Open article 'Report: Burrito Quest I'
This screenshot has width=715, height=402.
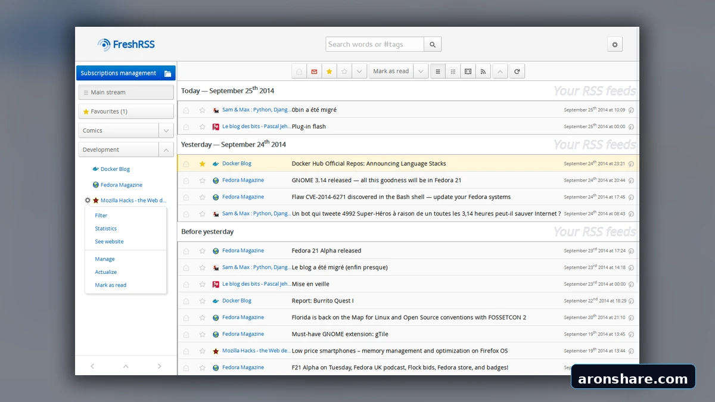click(322, 301)
